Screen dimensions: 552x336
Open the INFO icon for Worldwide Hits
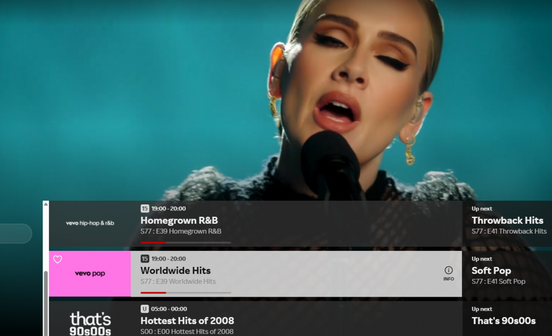click(x=448, y=273)
